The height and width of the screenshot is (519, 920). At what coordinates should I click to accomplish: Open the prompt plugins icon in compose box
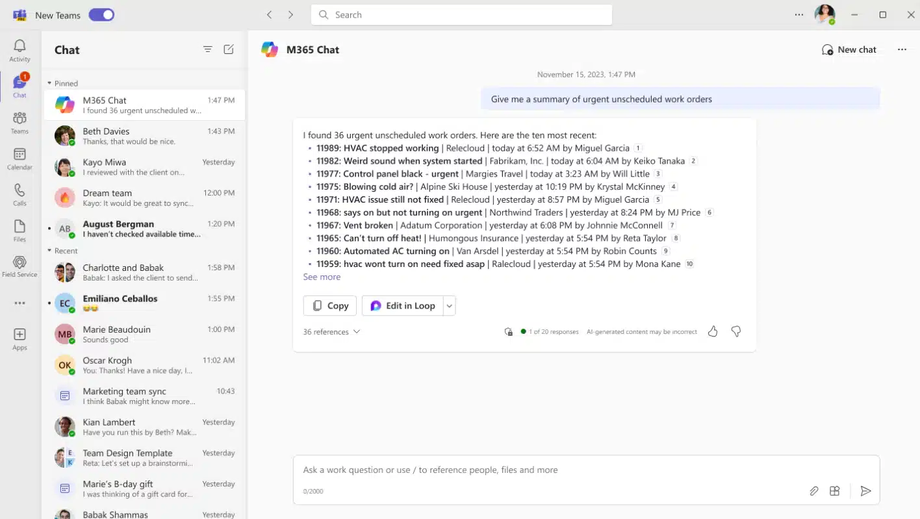(x=835, y=491)
